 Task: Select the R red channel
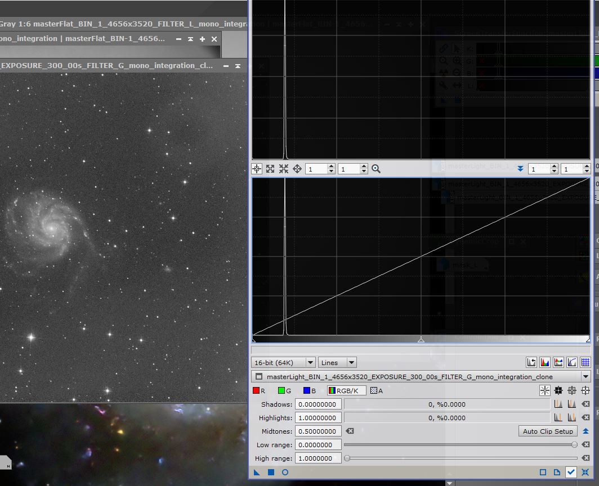click(x=259, y=390)
